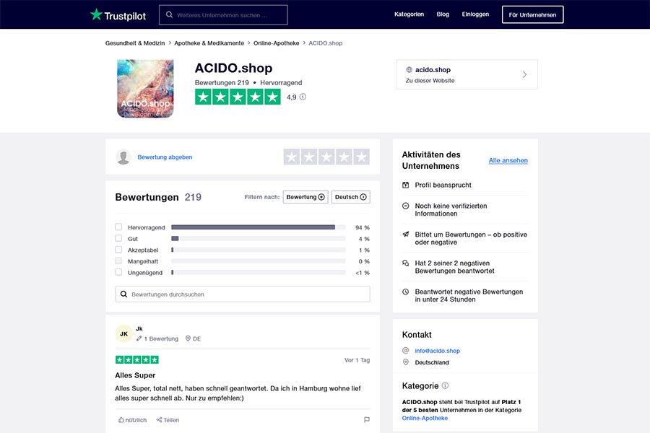Flag the Alles Super review
650x433 pixels.
[367, 420]
